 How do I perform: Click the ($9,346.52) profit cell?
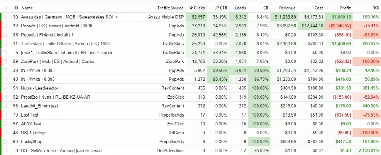[338, 26]
